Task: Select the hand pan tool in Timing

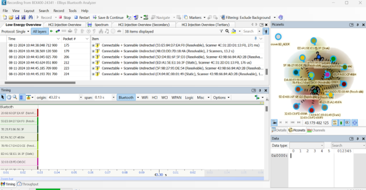Action: tap(9, 97)
